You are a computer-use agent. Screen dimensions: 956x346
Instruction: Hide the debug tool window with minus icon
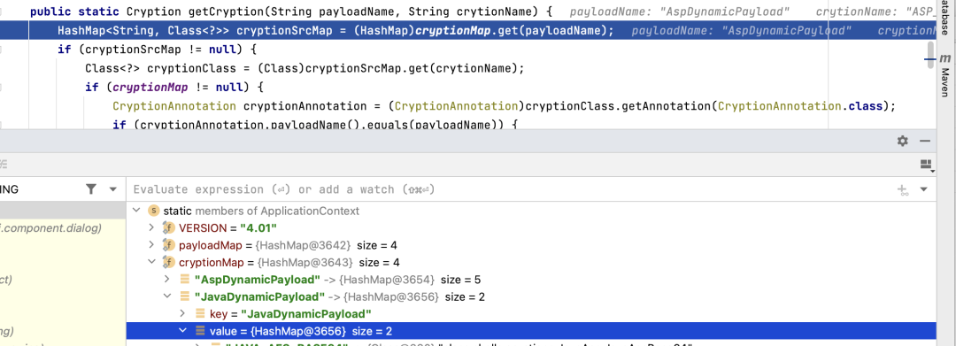[x=925, y=141]
